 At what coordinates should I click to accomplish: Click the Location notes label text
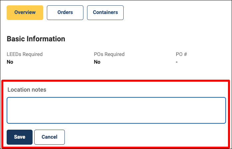click(x=27, y=90)
